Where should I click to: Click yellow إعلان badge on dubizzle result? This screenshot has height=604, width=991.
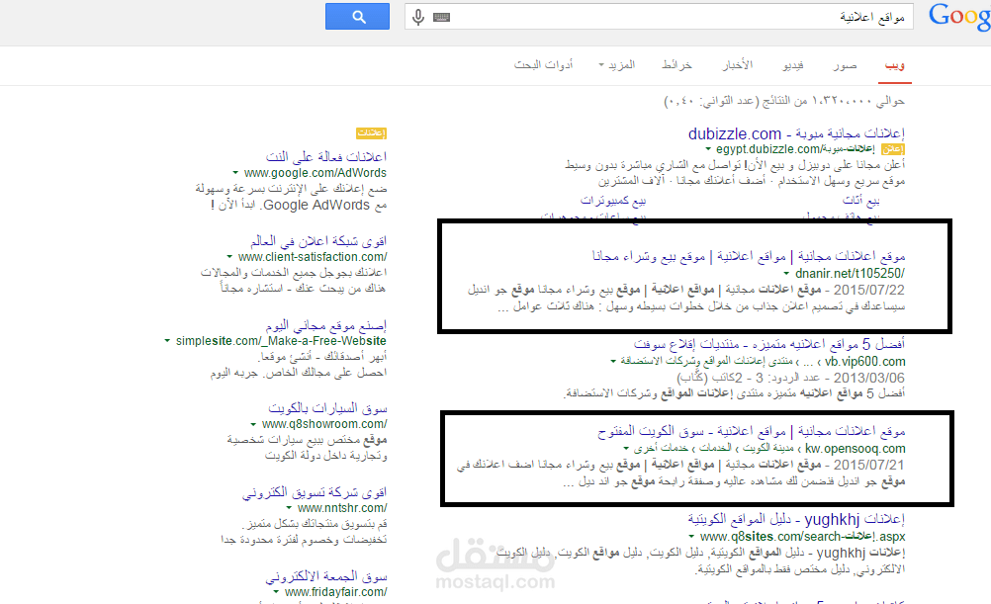click(892, 149)
